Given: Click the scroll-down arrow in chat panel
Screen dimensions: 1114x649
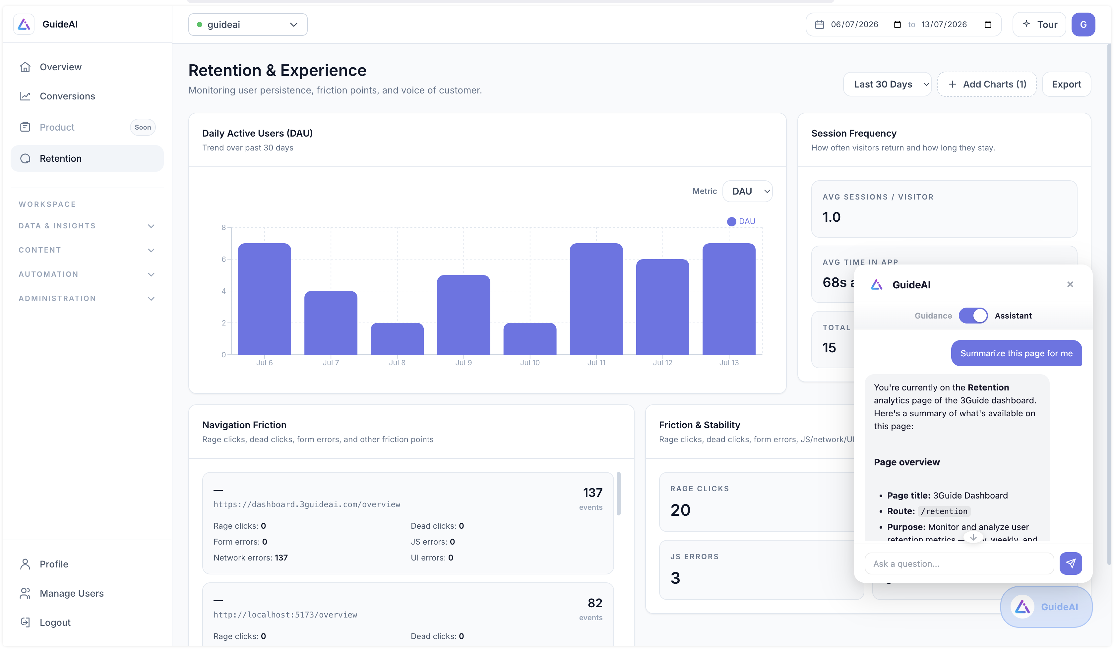Looking at the screenshot, I should 973,538.
